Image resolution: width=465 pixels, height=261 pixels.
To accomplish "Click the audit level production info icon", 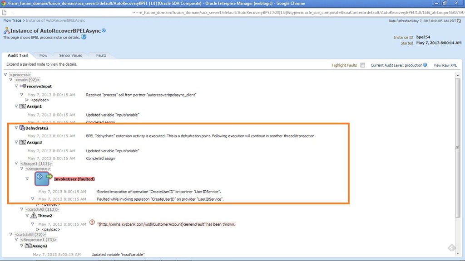I will (425, 65).
